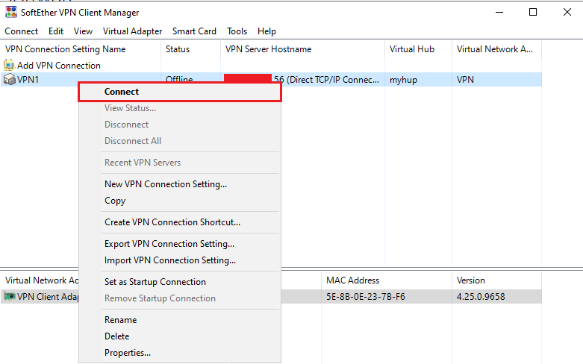Choose Export VPN Connection Setting...
583x364 pixels.
pyautogui.click(x=180, y=244)
